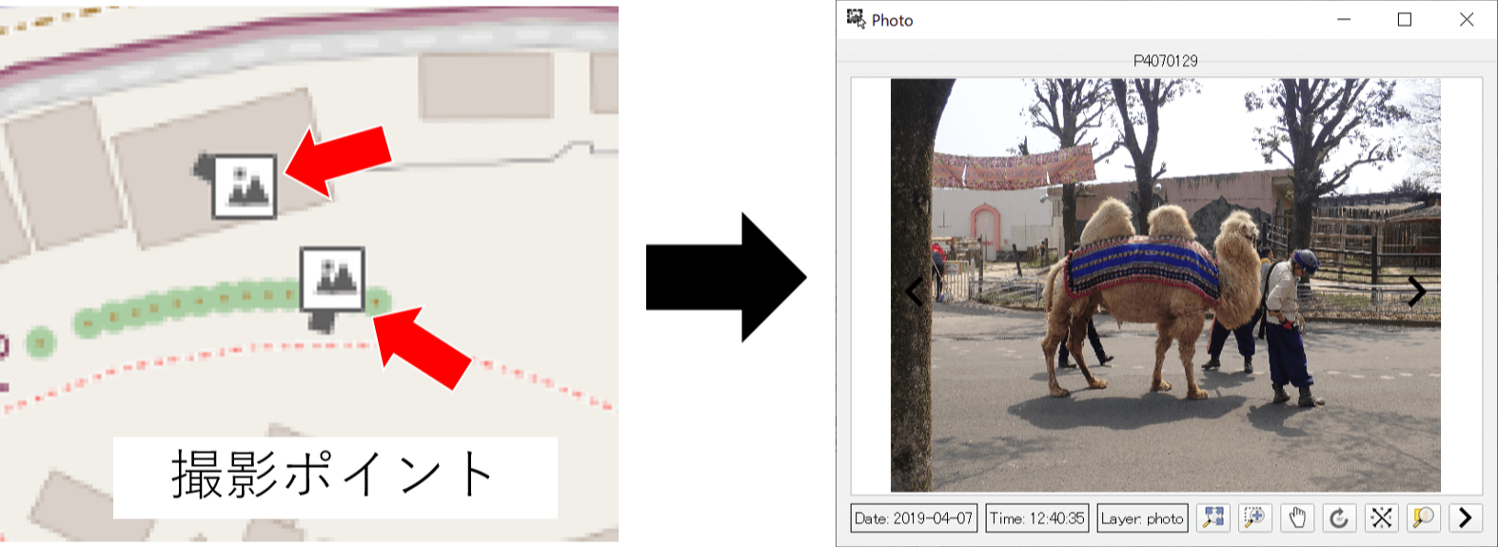Click the lower photo point marker on map
Viewport: 1498px width, 547px height.
point(332,279)
